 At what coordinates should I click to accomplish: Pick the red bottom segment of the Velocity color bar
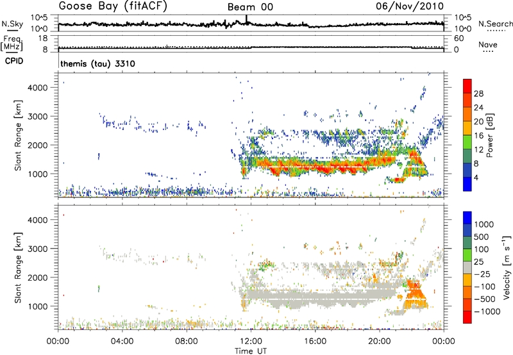467,317
